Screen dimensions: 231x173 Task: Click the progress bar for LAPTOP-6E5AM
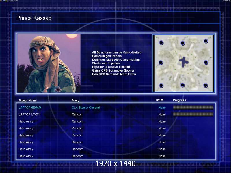193,108
